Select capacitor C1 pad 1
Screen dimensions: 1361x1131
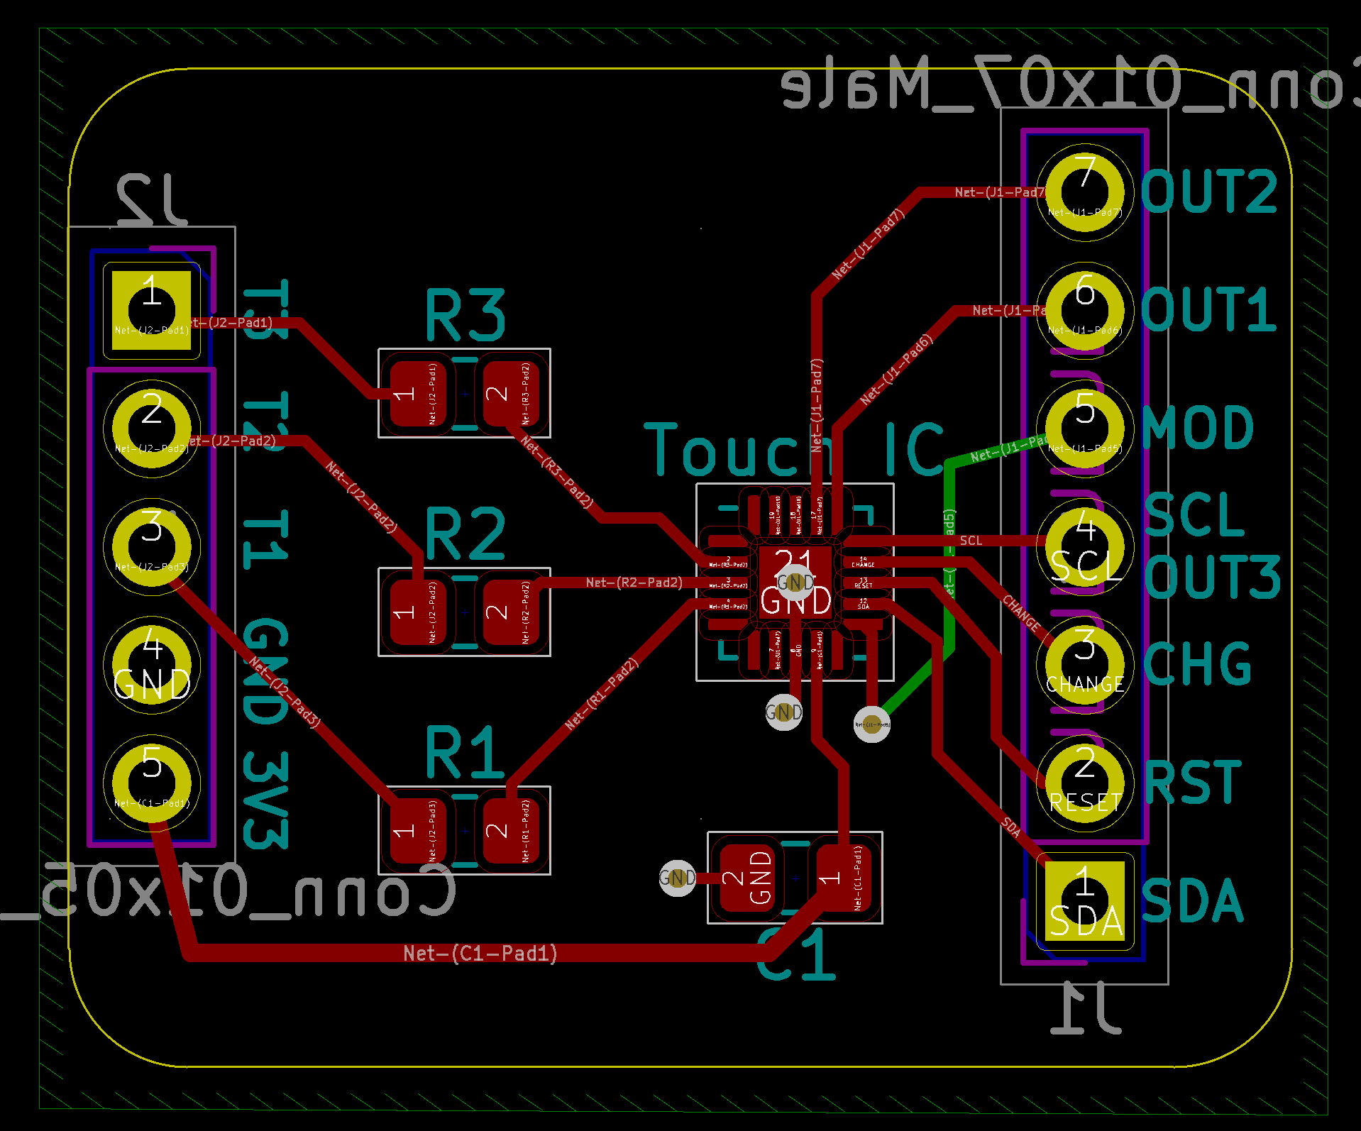(842, 878)
